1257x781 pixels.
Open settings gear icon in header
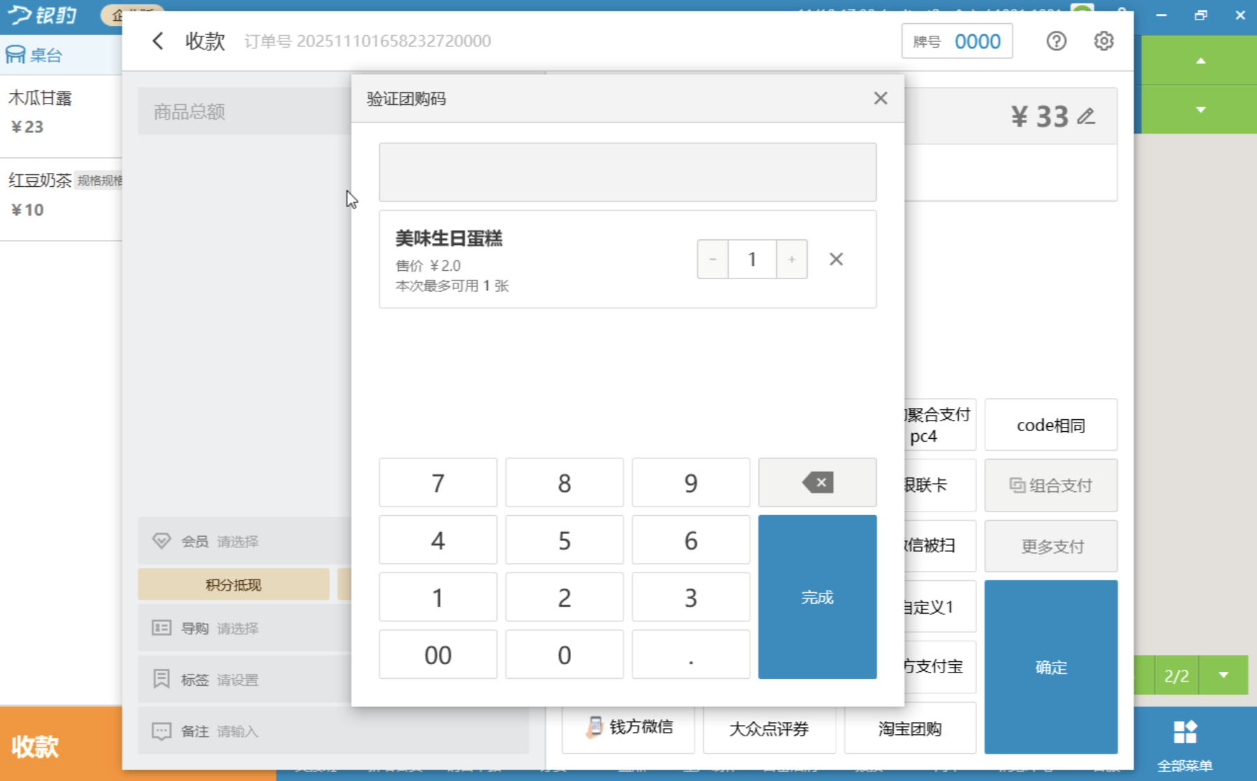1104,41
